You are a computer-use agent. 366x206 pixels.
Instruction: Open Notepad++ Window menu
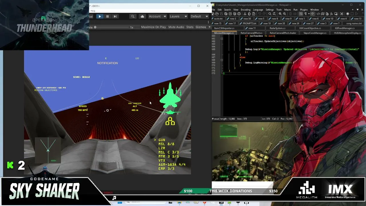tap(314, 10)
